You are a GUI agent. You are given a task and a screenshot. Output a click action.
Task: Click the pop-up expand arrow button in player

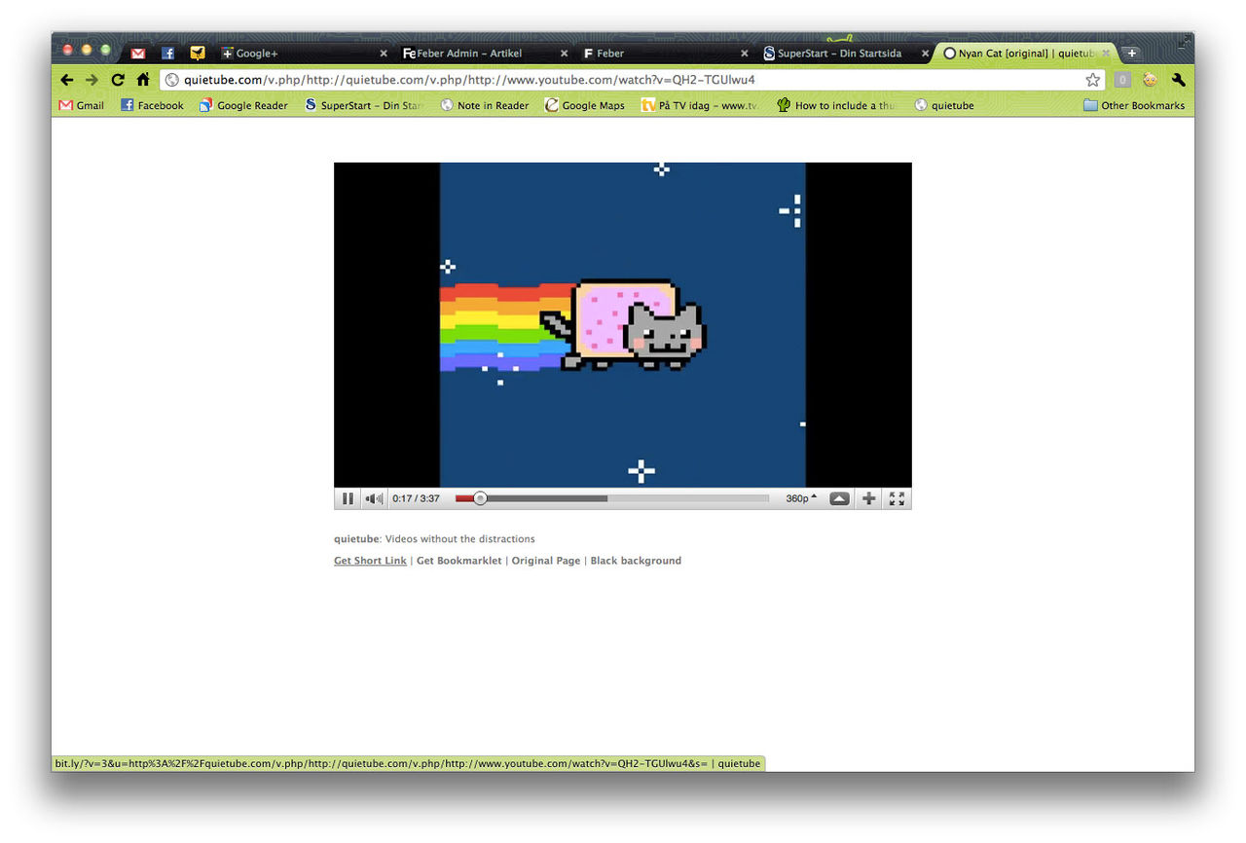(839, 498)
